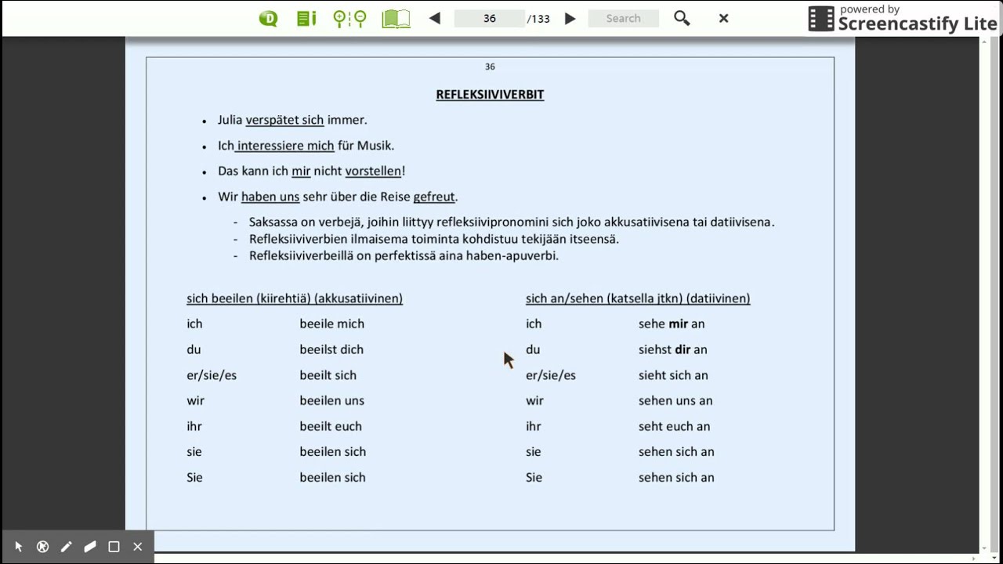Screen dimensions: 1003x564
Task: Click the zoom in/out magnifier icon
Action: (x=349, y=18)
